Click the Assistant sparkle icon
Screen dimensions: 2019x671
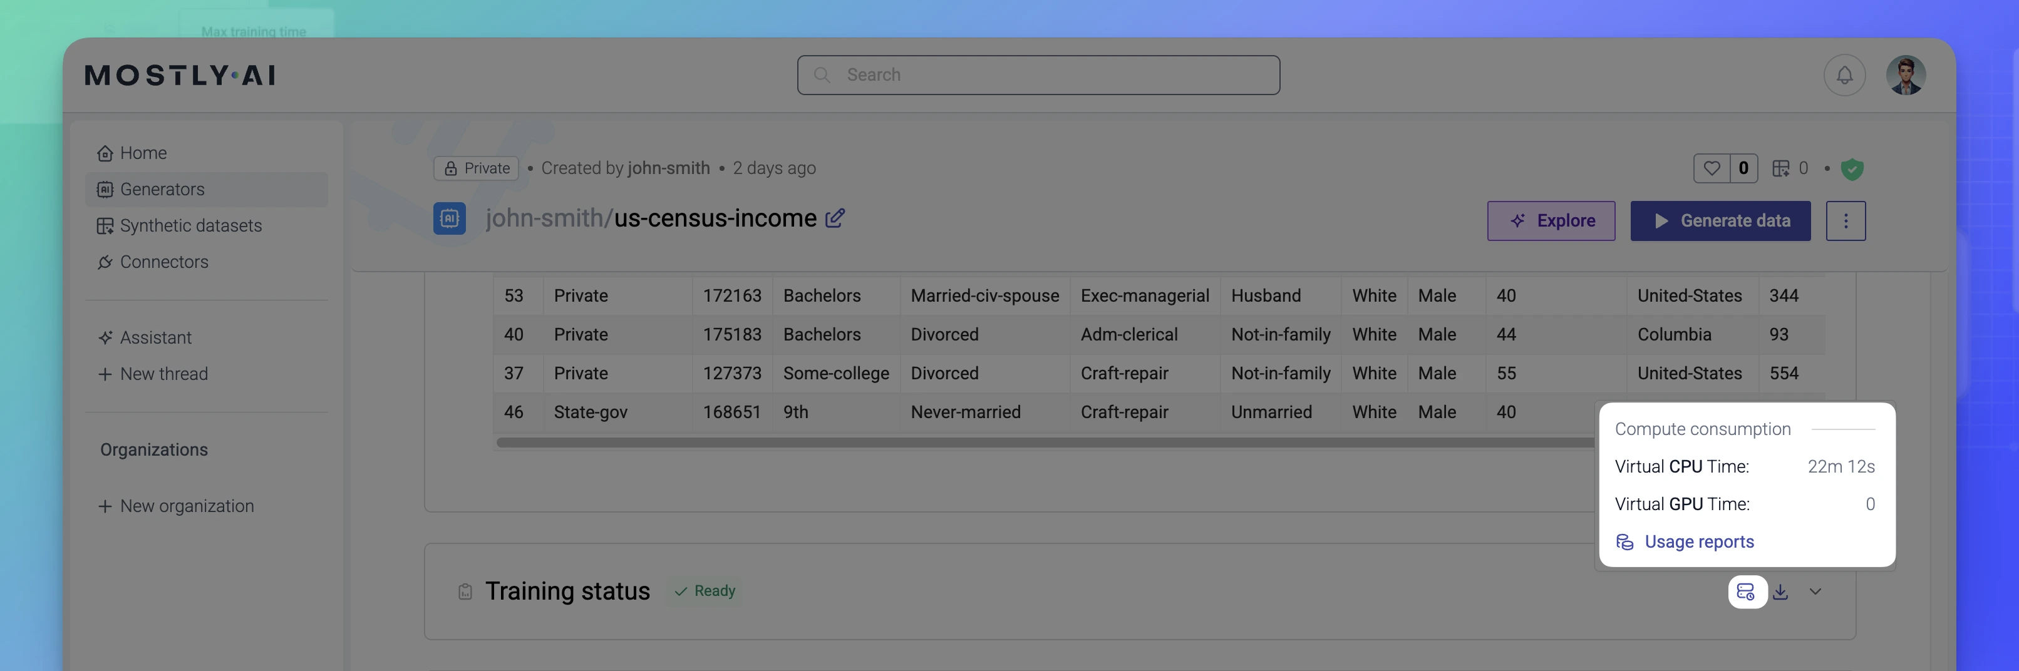[x=105, y=337]
